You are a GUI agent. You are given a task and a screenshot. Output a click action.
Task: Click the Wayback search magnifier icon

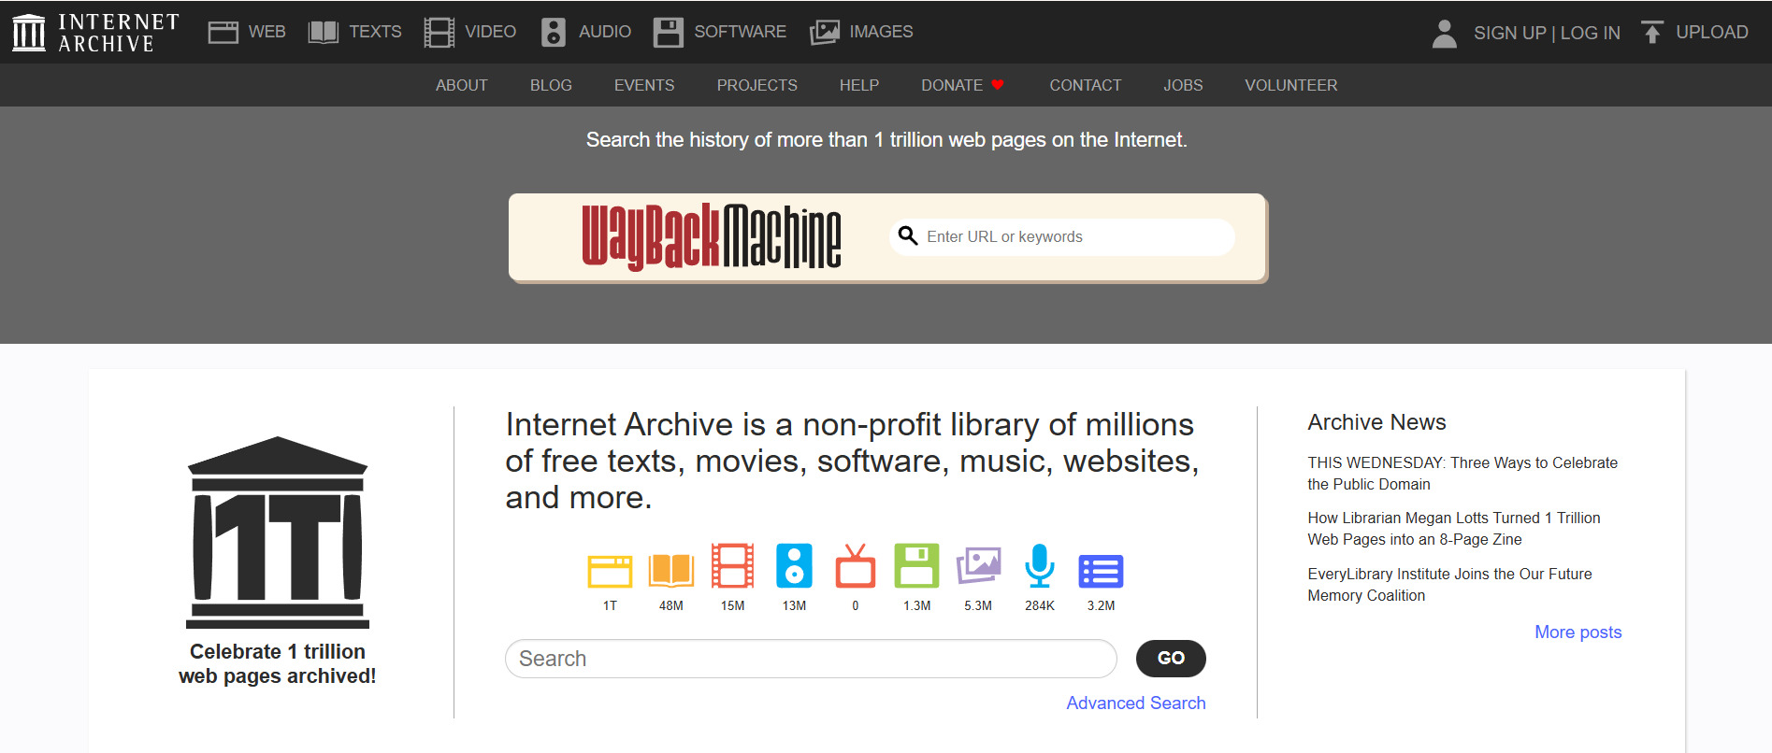click(x=907, y=235)
